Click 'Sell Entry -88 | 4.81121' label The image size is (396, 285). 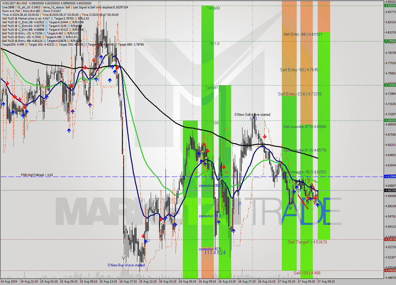[303, 34]
